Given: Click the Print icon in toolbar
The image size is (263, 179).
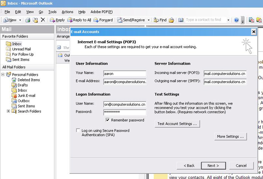Looking at the screenshot, I should (28, 20).
